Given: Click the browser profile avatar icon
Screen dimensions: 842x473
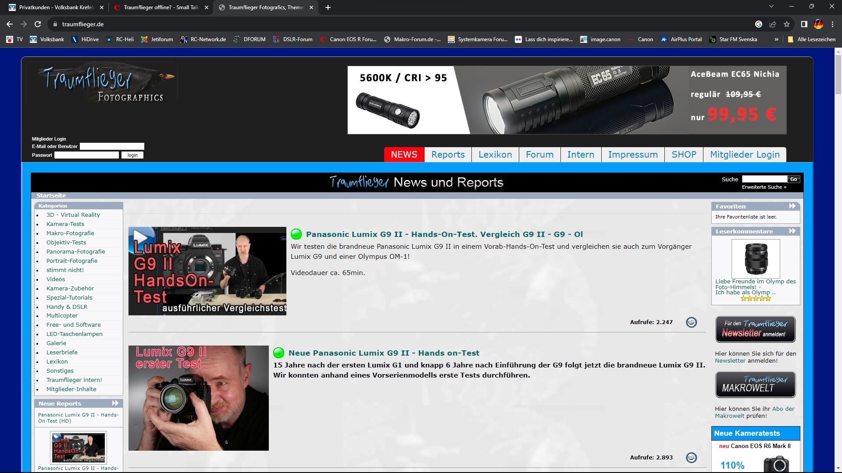Looking at the screenshot, I should 818,24.
